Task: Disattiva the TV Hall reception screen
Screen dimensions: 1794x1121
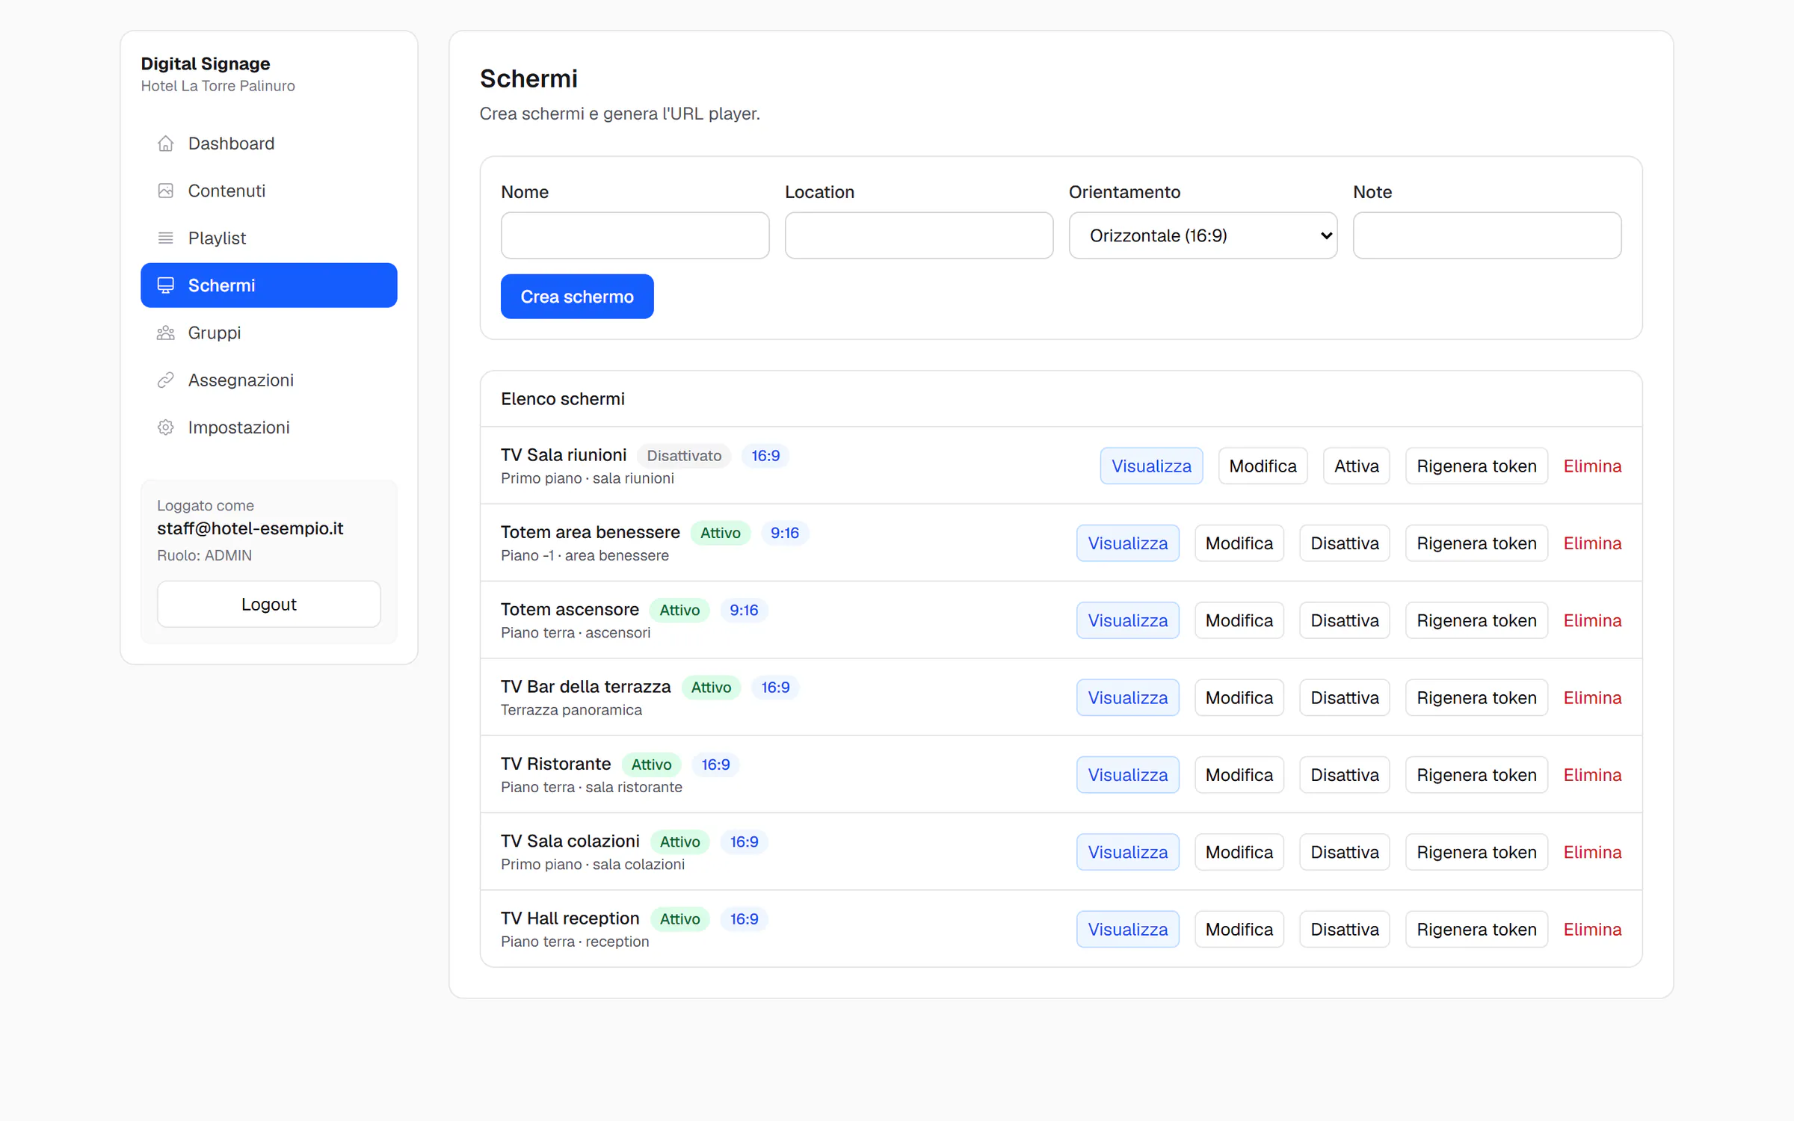Action: 1344,930
